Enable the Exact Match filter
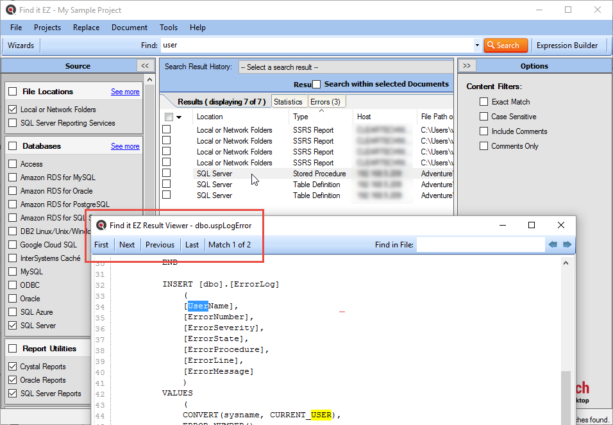613x425 pixels. pyautogui.click(x=483, y=102)
